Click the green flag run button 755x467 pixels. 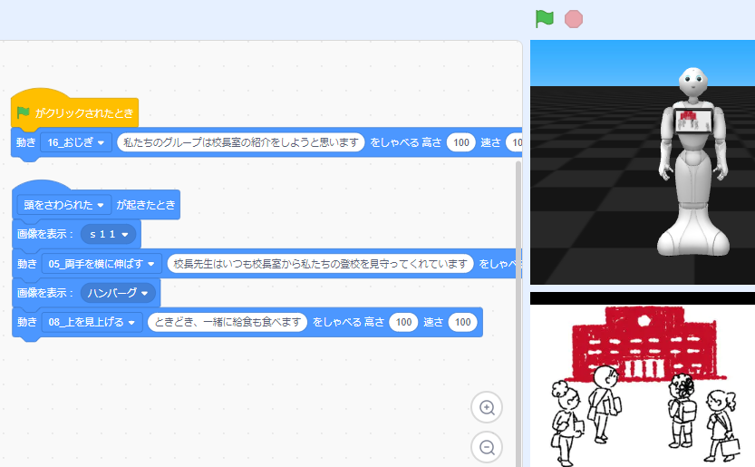(x=545, y=19)
